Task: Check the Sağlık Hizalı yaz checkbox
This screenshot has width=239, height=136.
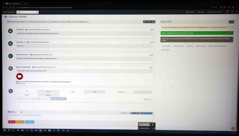Action: 120,113
